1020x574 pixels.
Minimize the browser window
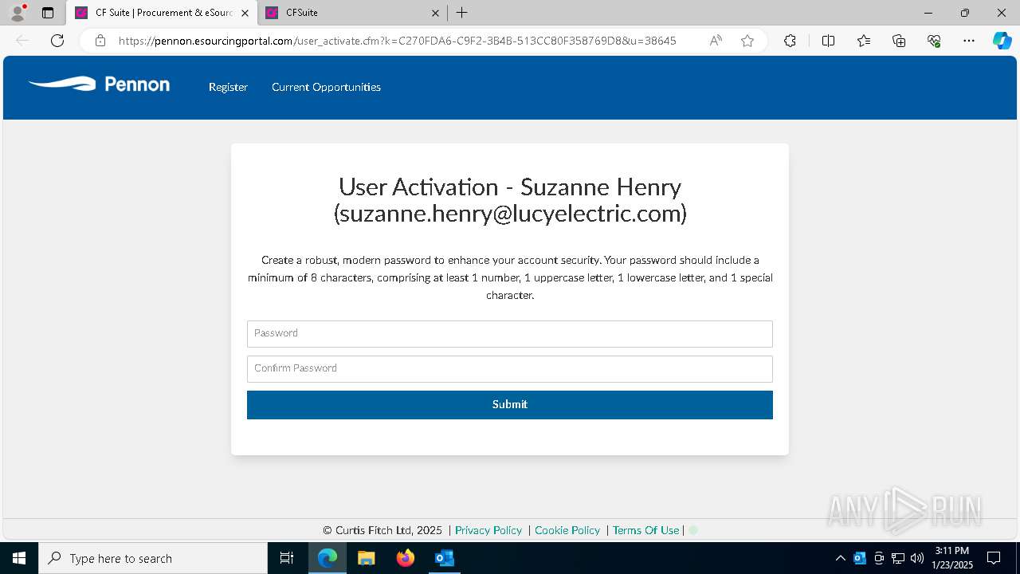928,13
